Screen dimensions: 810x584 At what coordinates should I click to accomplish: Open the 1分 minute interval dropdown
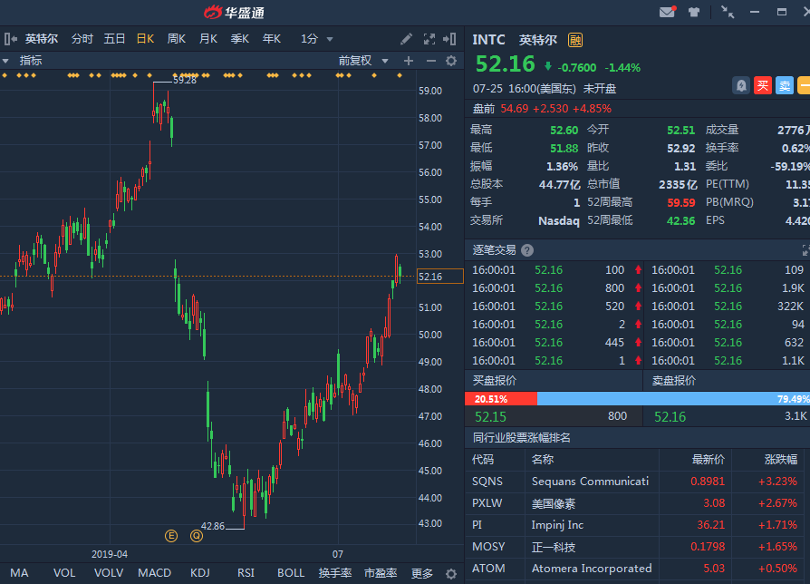[x=317, y=39]
